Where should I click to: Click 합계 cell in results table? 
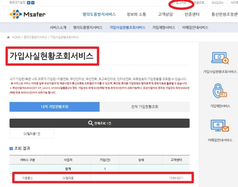click(x=68, y=169)
